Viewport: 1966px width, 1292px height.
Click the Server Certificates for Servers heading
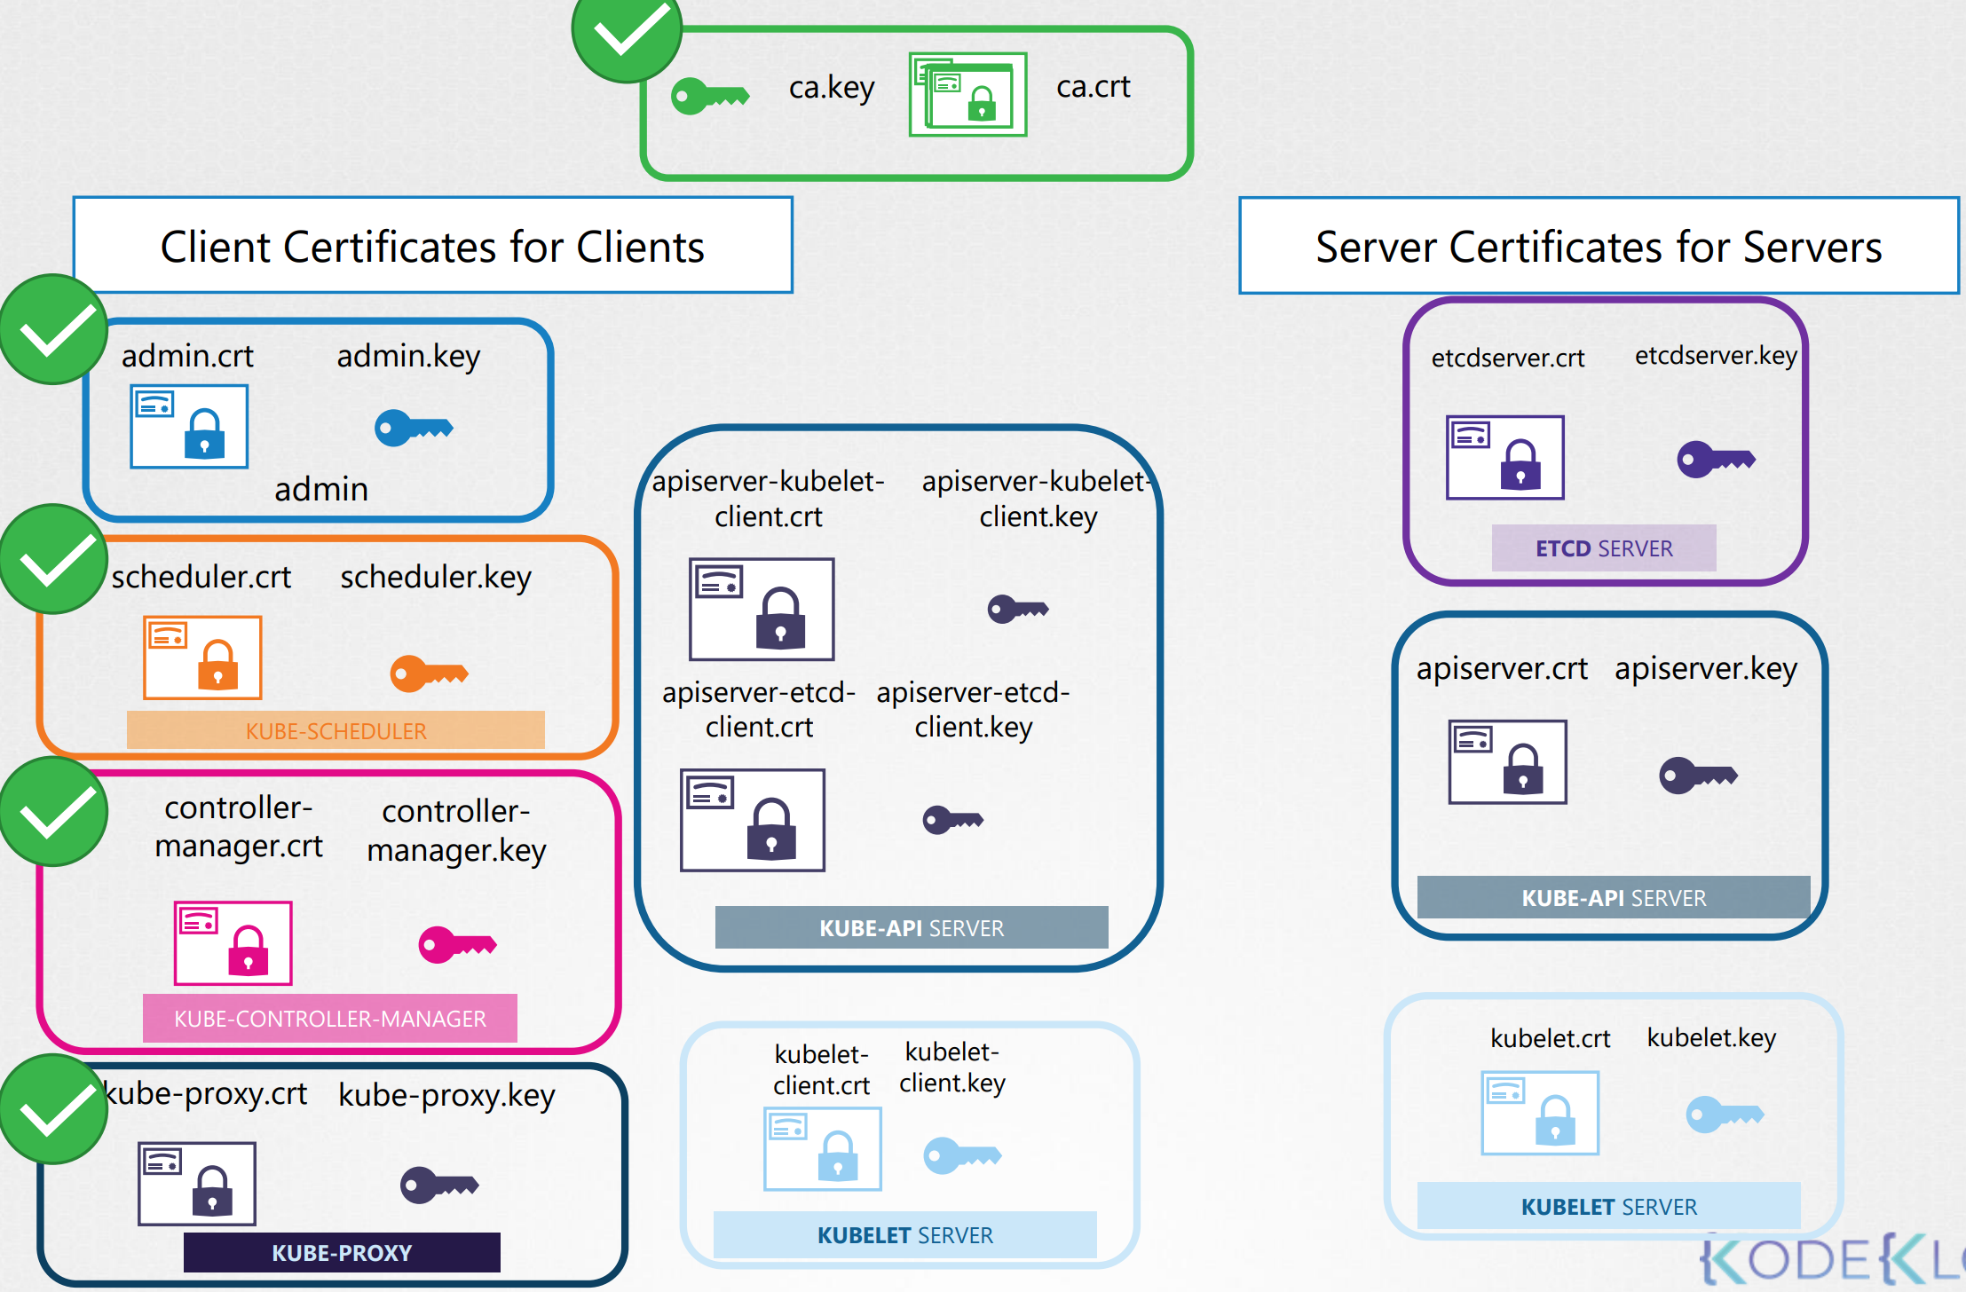[1598, 246]
